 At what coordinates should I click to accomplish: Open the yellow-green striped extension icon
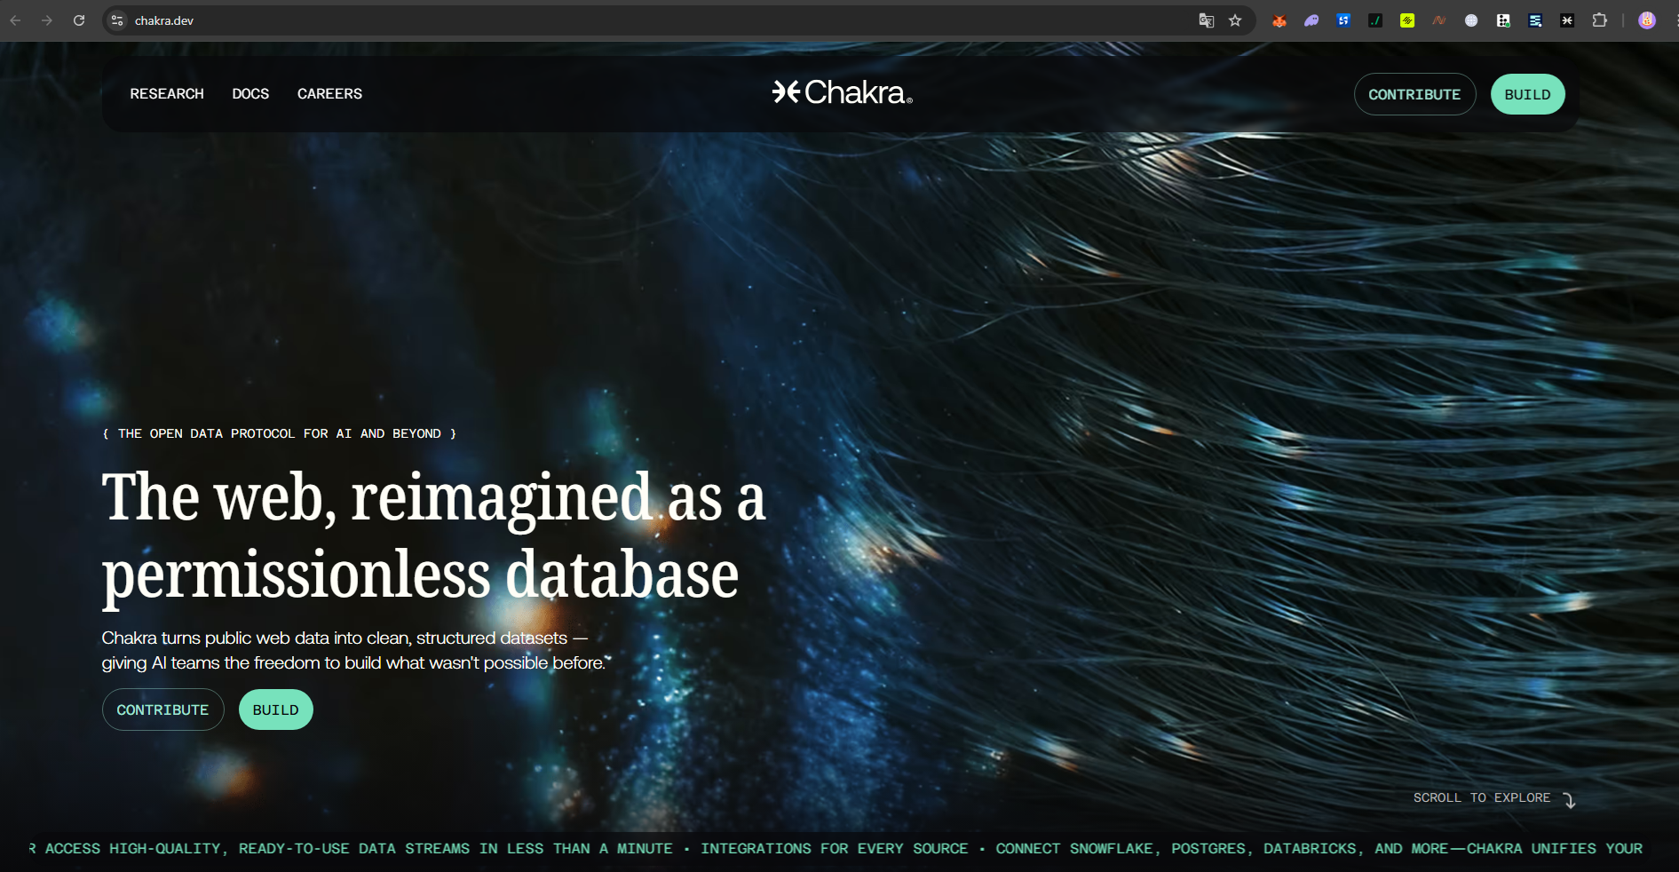(x=1407, y=20)
